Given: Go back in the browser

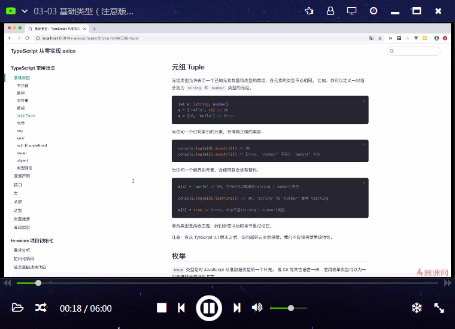Looking at the screenshot, I should coord(10,38).
